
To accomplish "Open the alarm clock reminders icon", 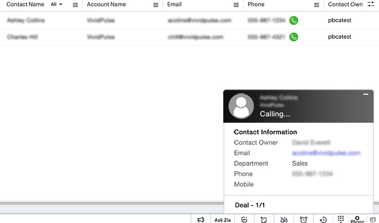I will [304, 219].
